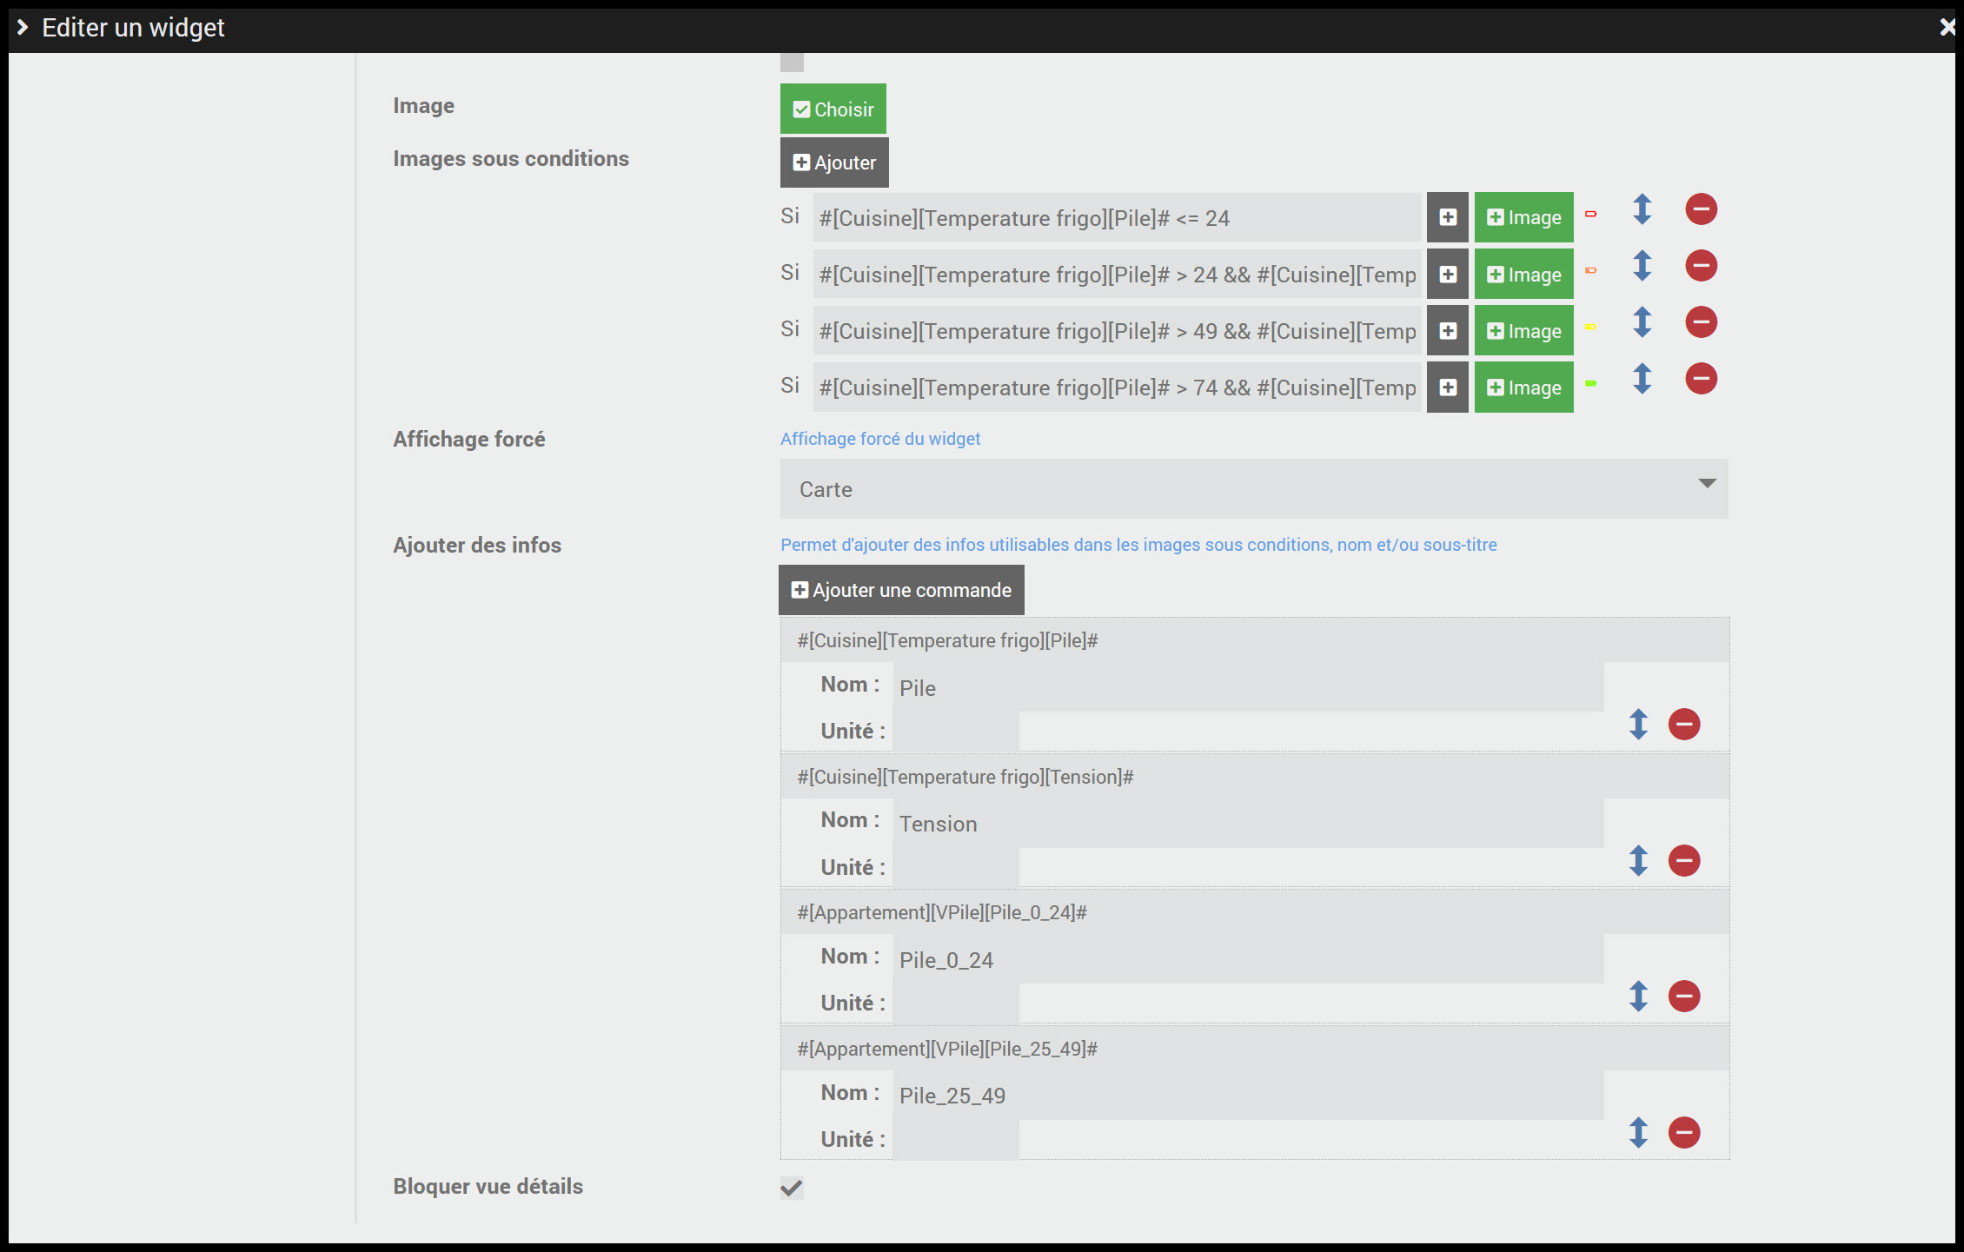1964x1252 pixels.
Task: Click the green Image button for the '> 49' condition
Action: click(x=1523, y=331)
